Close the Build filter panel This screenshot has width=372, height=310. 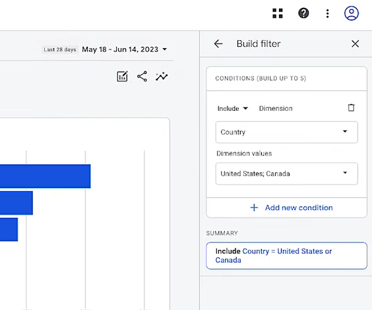click(355, 44)
